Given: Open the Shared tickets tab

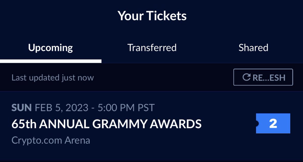Looking at the screenshot, I should tap(253, 48).
